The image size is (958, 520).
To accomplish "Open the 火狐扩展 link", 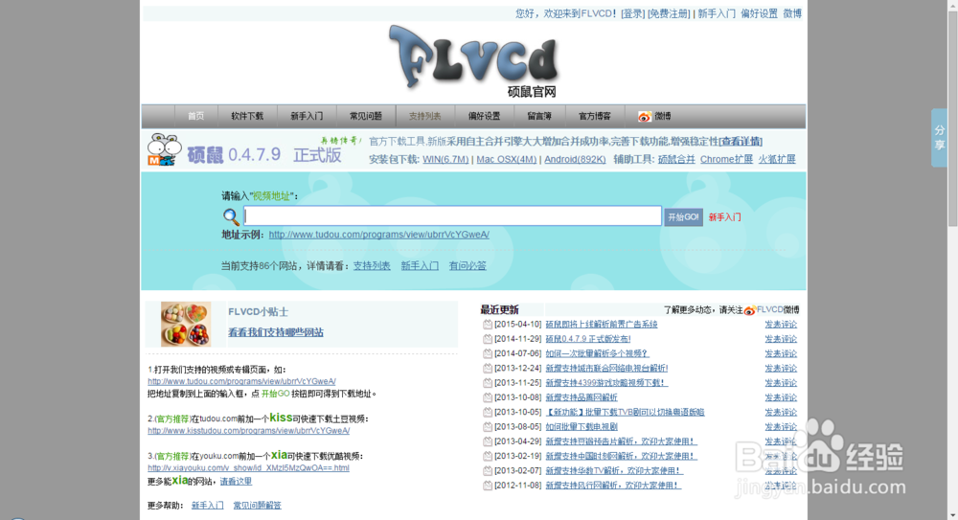I will (777, 160).
